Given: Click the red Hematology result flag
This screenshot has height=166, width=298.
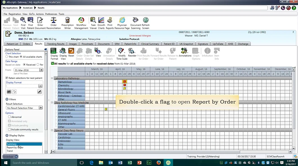Looking at the screenshot, I should point(124,82).
